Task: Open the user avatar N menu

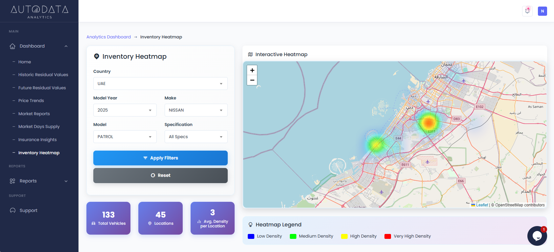Action: pos(542,11)
